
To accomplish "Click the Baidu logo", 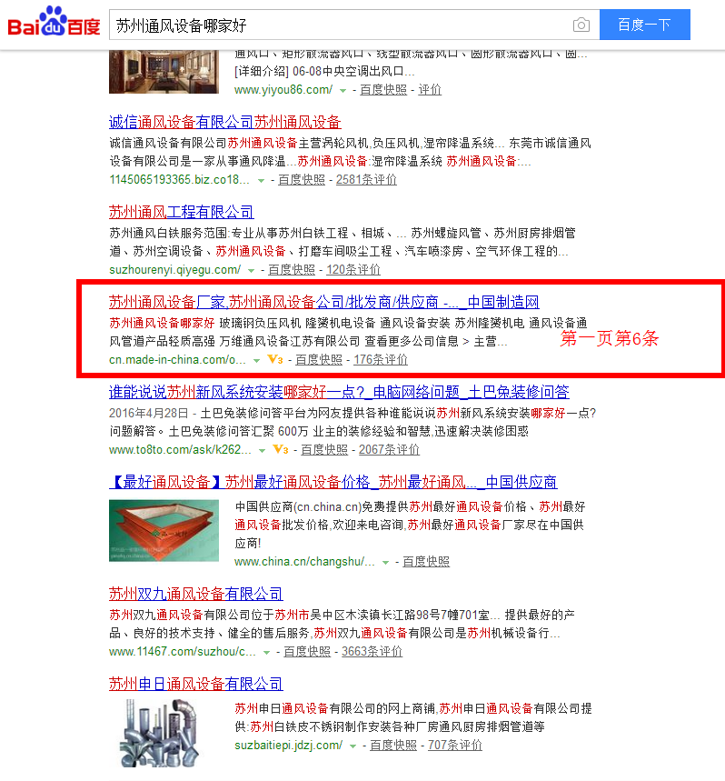I will [x=54, y=22].
